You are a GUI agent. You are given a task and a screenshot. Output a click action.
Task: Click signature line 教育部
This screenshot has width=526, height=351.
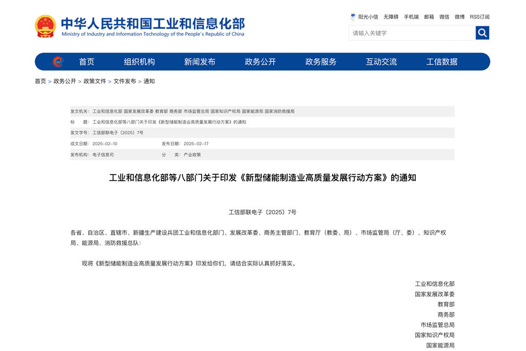pos(446,304)
